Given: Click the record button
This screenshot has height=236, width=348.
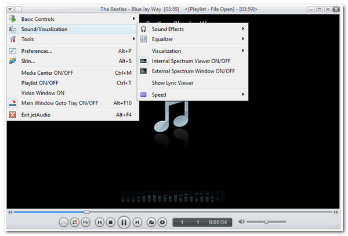Looking at the screenshot, I should pyautogui.click(x=162, y=222).
